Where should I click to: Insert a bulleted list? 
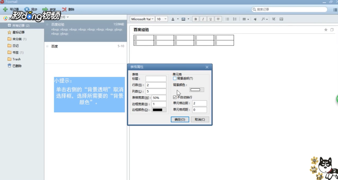click(x=227, y=19)
